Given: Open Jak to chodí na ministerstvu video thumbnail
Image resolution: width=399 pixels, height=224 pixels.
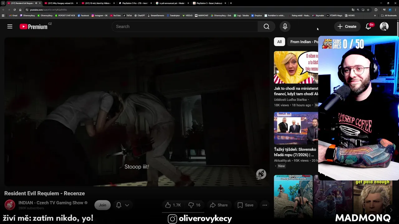Looking at the screenshot, I should tap(296, 67).
